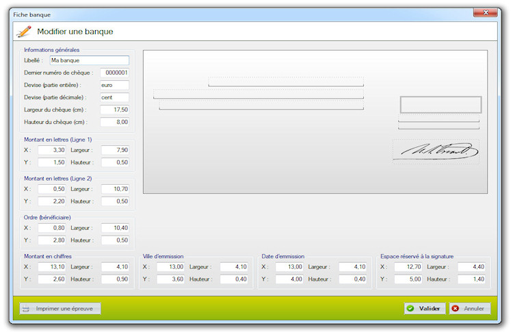
Task: Click the Largeur field of Ville d'emmission
Action: tap(234, 267)
